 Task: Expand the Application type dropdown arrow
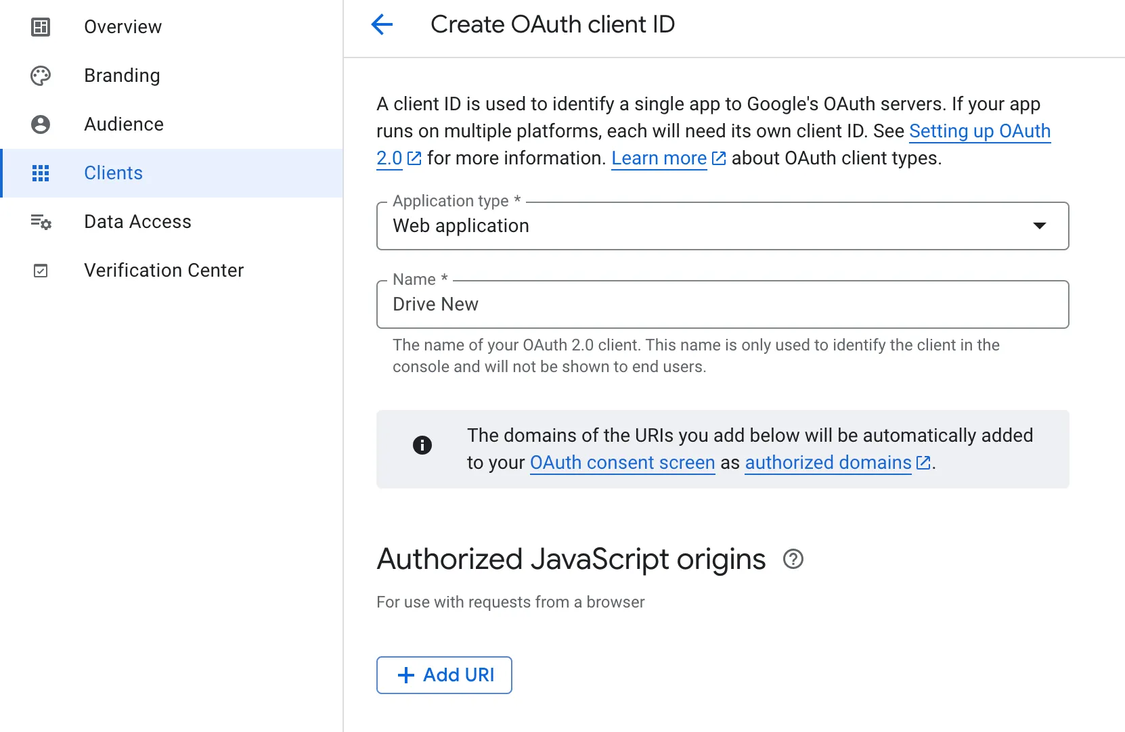tap(1039, 226)
